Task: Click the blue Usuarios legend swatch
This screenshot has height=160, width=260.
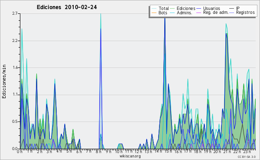Action: 198,9
